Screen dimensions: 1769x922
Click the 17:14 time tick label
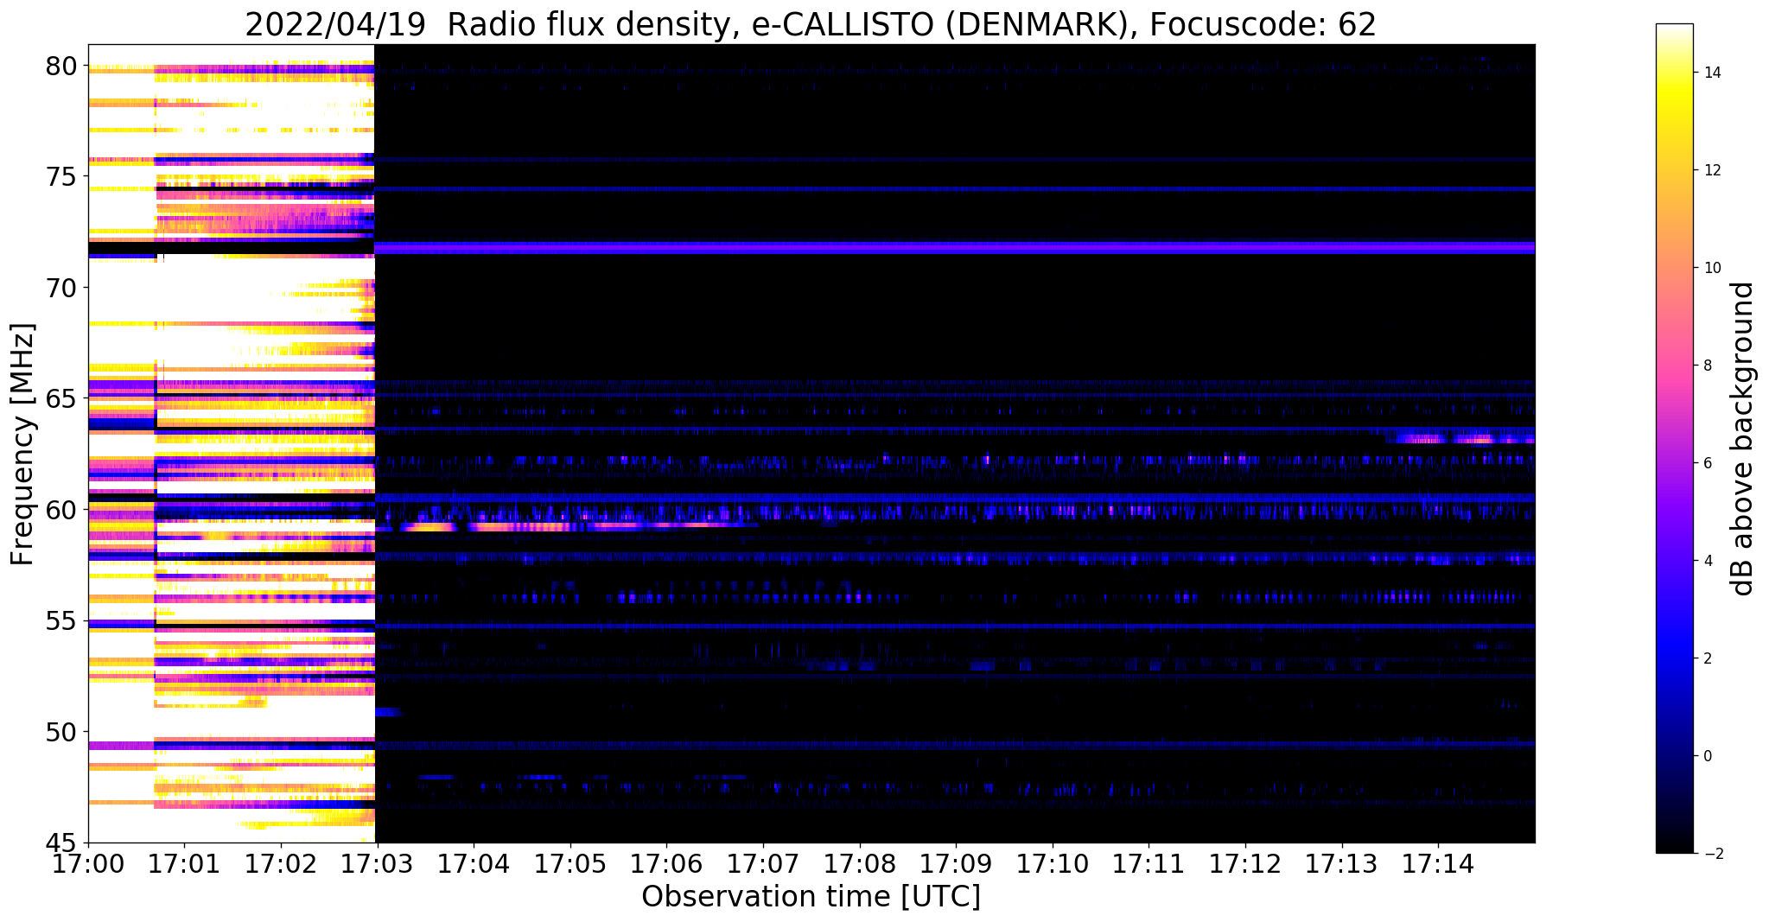[1438, 863]
